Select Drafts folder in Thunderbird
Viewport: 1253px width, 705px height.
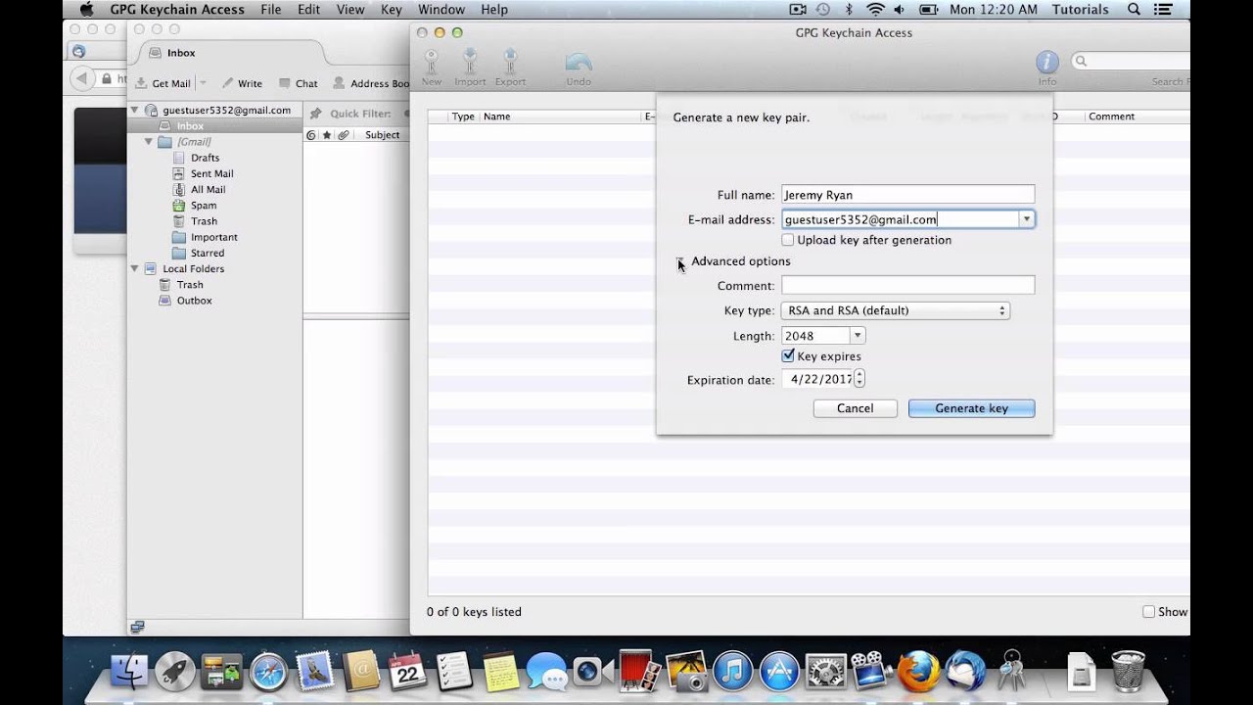(205, 158)
